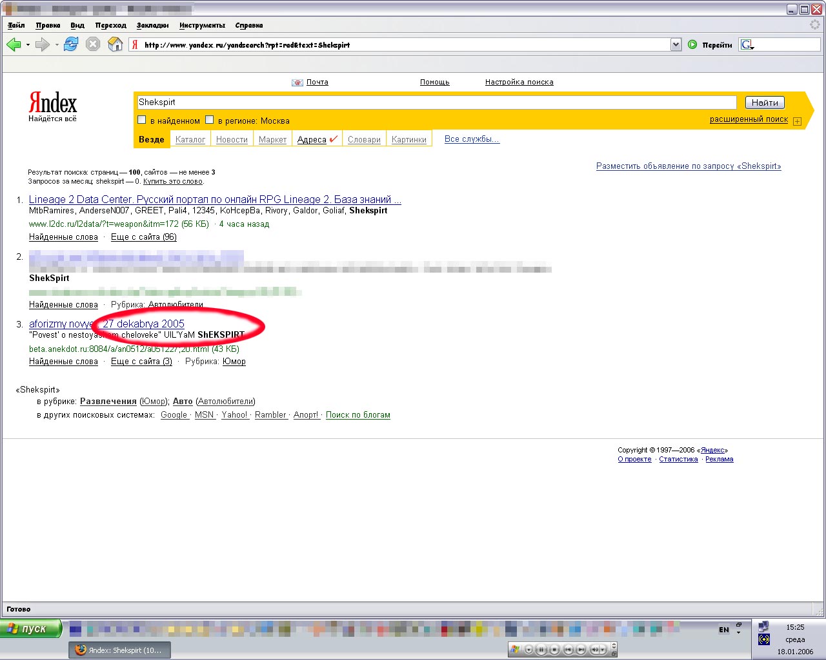Click the taskbar clock showing 15:25
The width and height of the screenshot is (826, 660).
coord(795,626)
